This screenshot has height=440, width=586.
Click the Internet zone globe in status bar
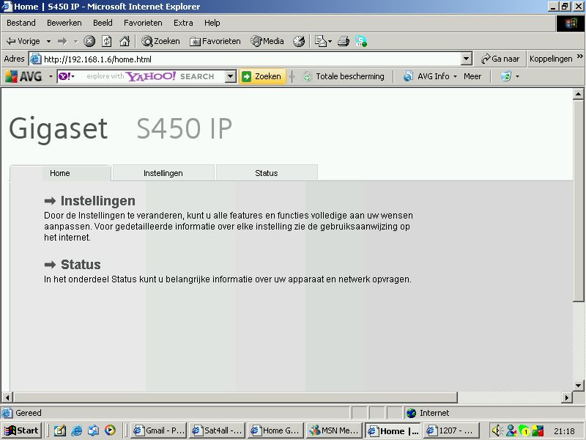coord(412,413)
